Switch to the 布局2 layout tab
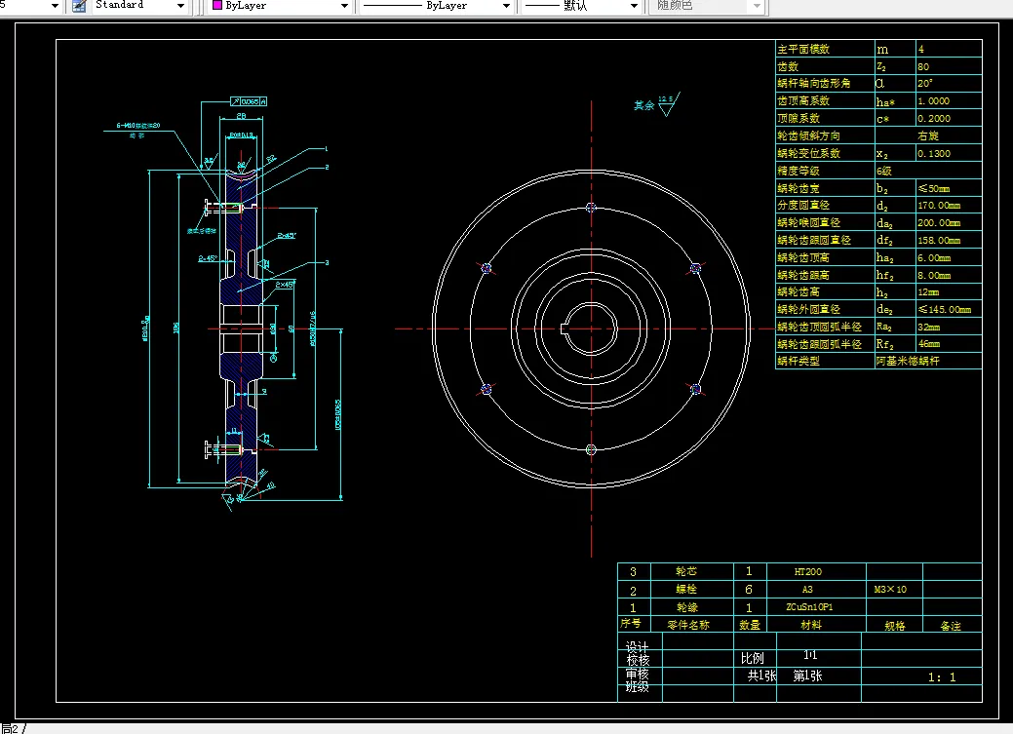 click(10, 727)
